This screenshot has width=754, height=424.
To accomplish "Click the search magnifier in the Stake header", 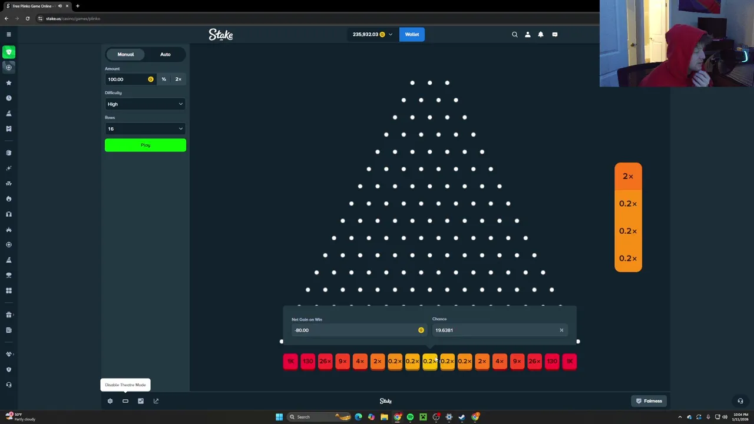I will point(515,34).
